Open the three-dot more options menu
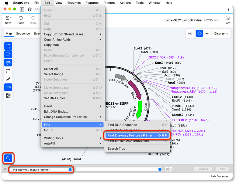The image size is (236, 183). 229,9
